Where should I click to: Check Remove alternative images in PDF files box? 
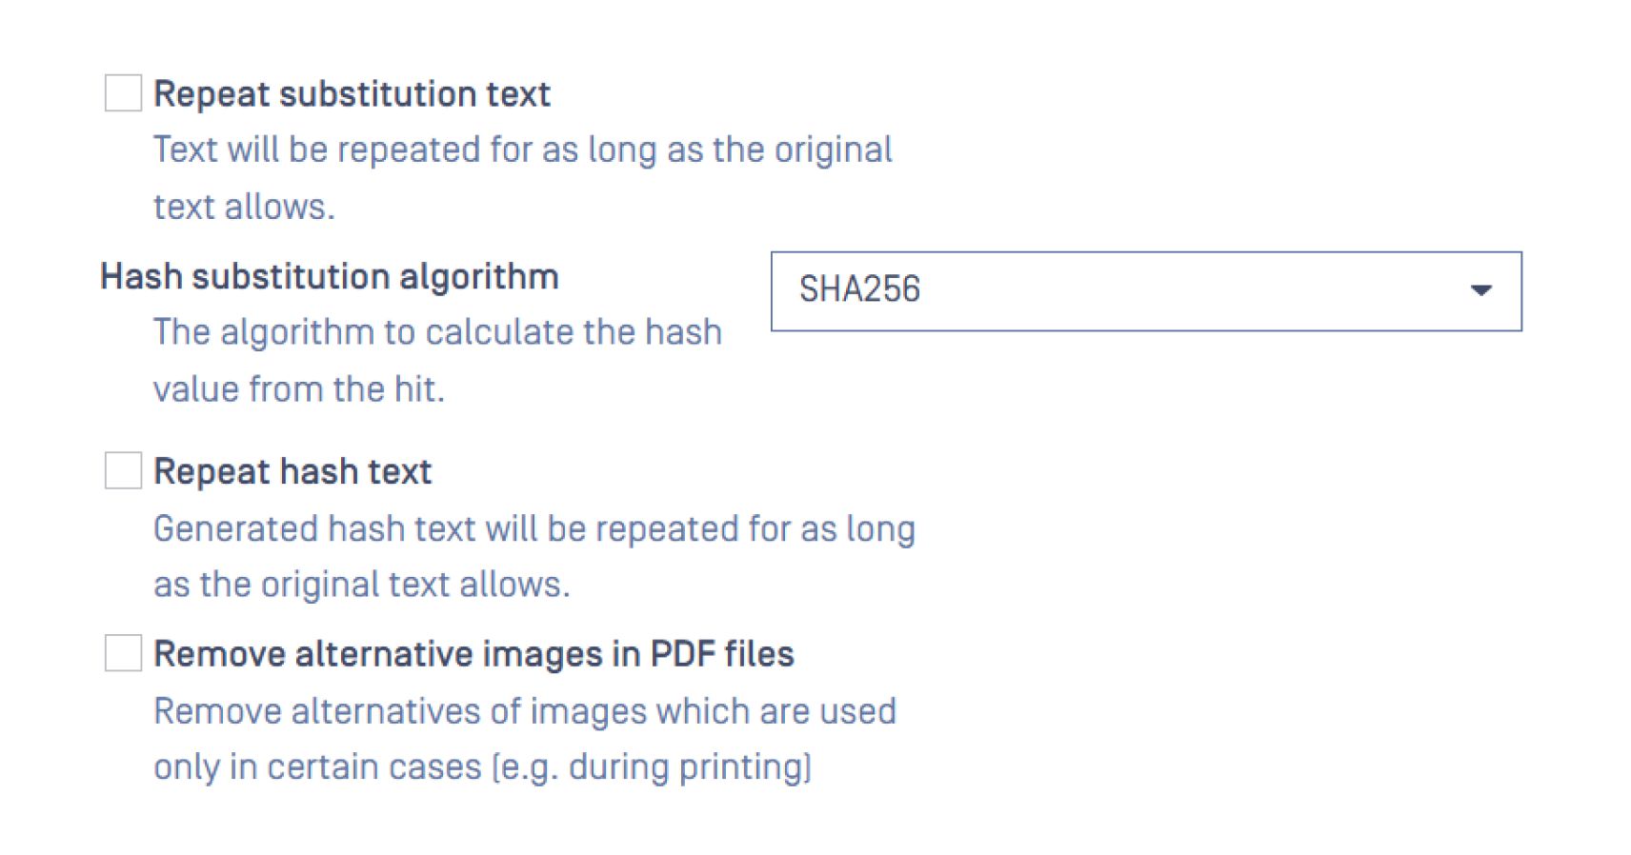(123, 653)
